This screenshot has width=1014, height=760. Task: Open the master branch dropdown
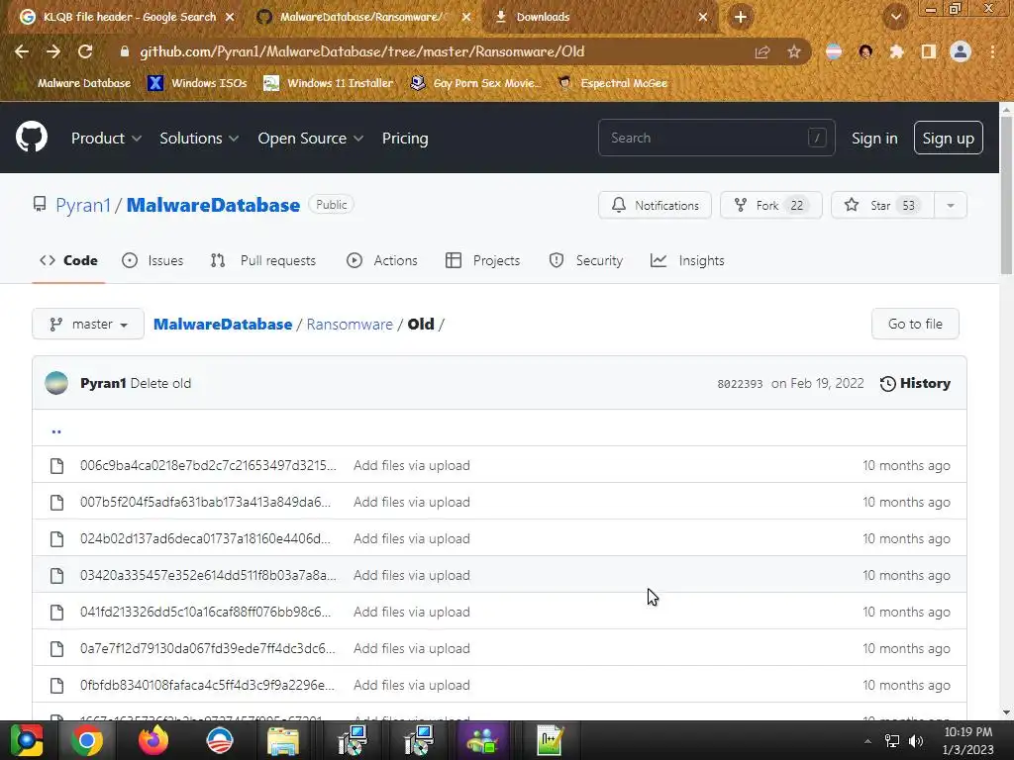tap(88, 324)
